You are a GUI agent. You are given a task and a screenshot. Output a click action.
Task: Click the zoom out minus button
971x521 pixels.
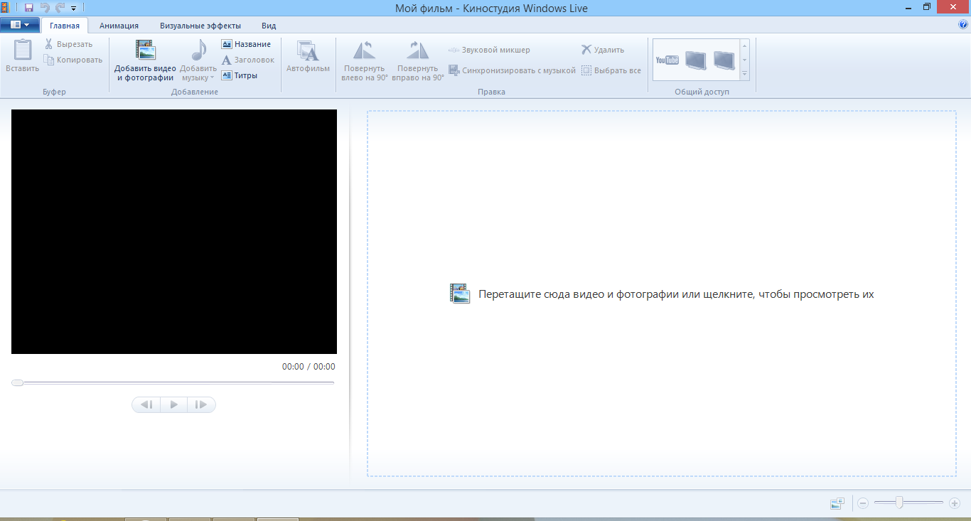click(863, 503)
